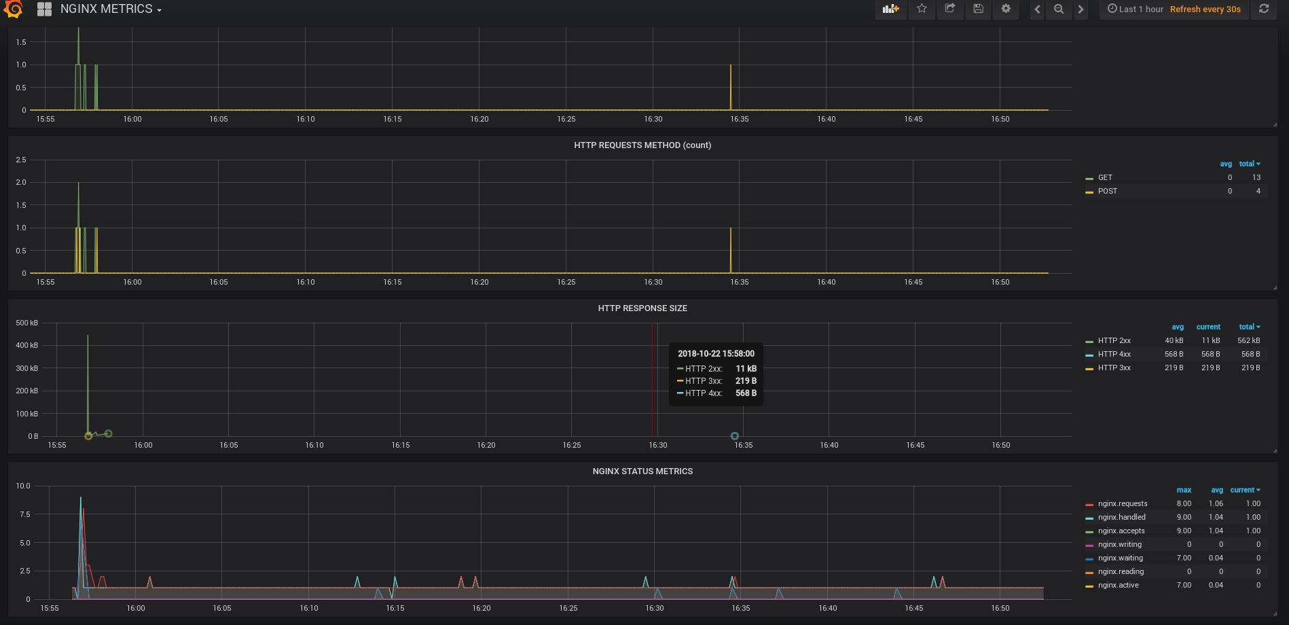Click nginx.requests max value 8.00
This screenshot has height=625, width=1289.
pyautogui.click(x=1184, y=503)
